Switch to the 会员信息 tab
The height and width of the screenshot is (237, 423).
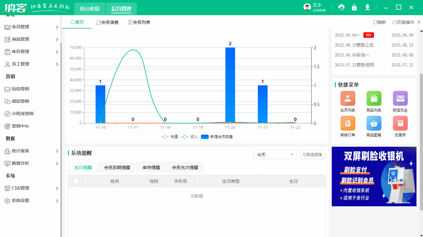[x=108, y=22]
